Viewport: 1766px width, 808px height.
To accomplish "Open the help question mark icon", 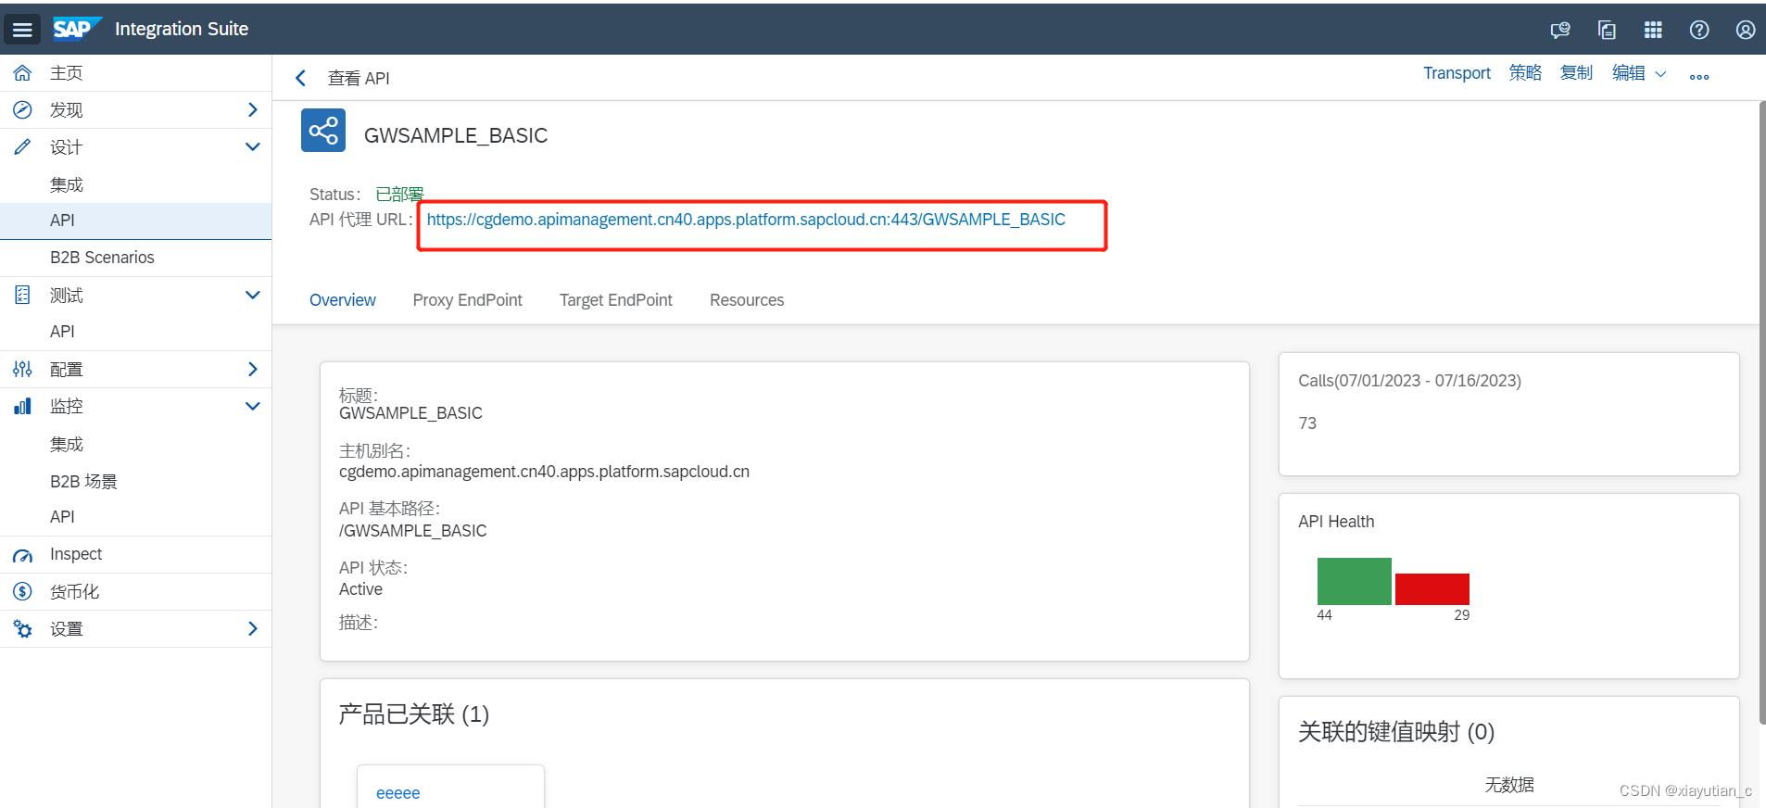I will tap(1699, 30).
